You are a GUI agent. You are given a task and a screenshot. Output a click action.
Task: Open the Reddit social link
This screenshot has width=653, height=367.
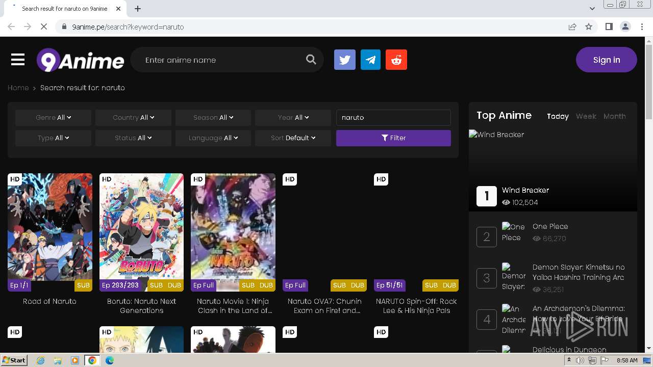point(396,60)
